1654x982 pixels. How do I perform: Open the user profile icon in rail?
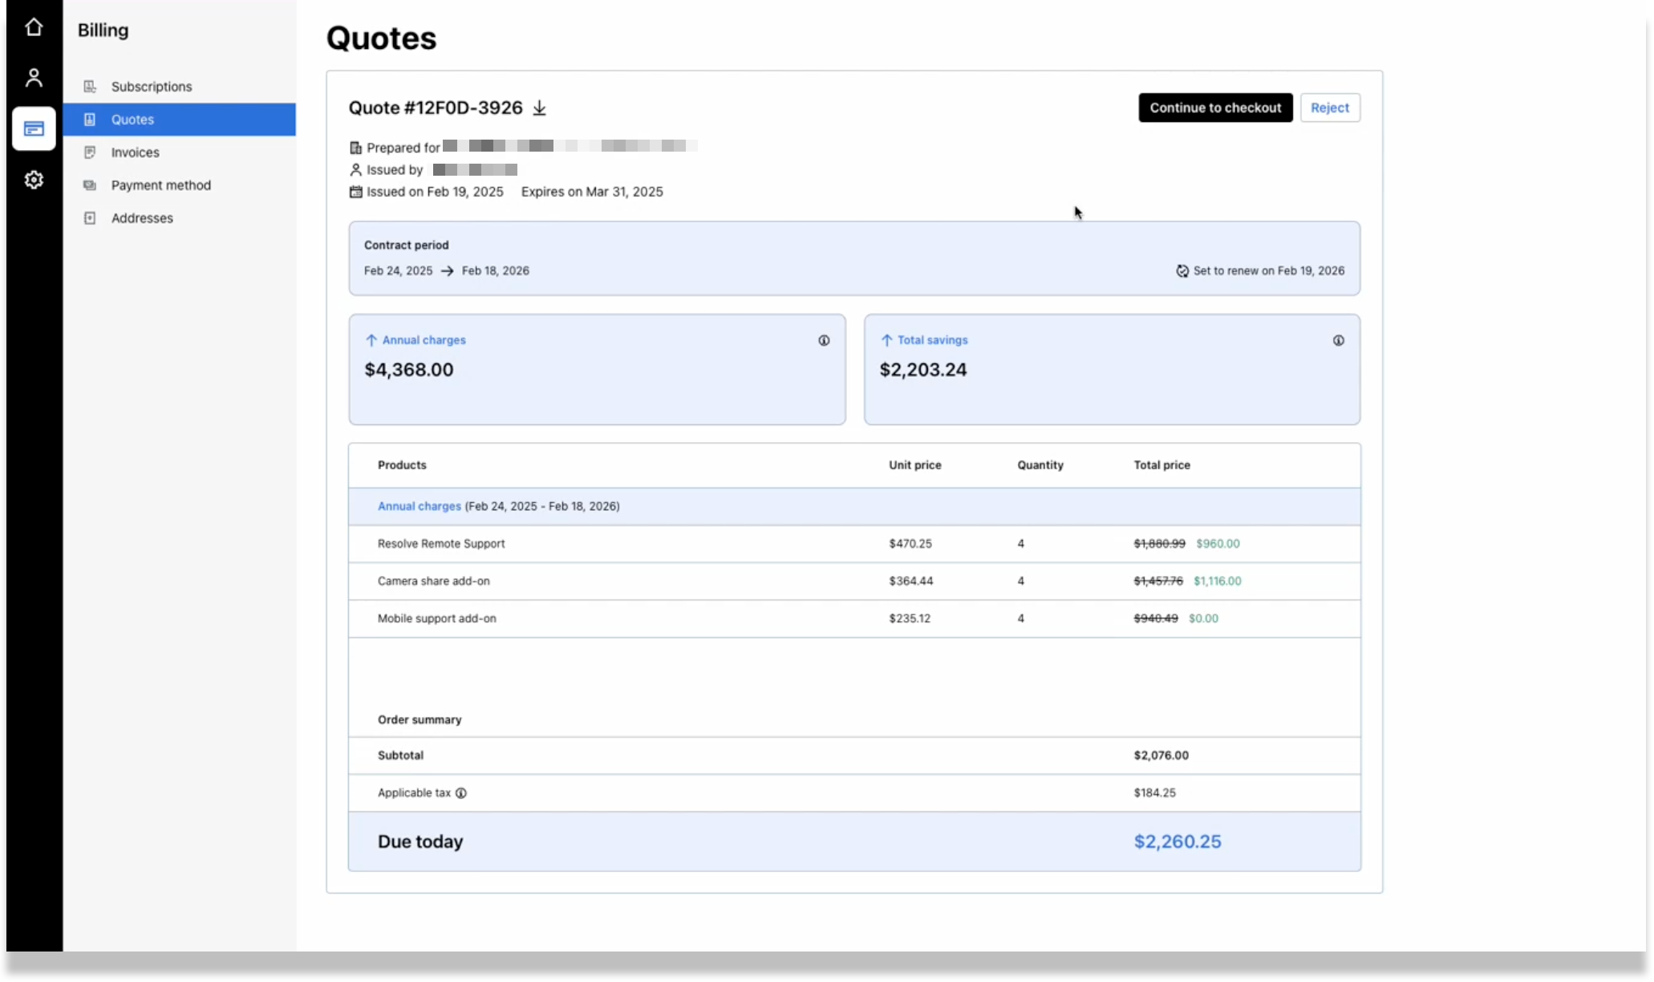coord(33,78)
